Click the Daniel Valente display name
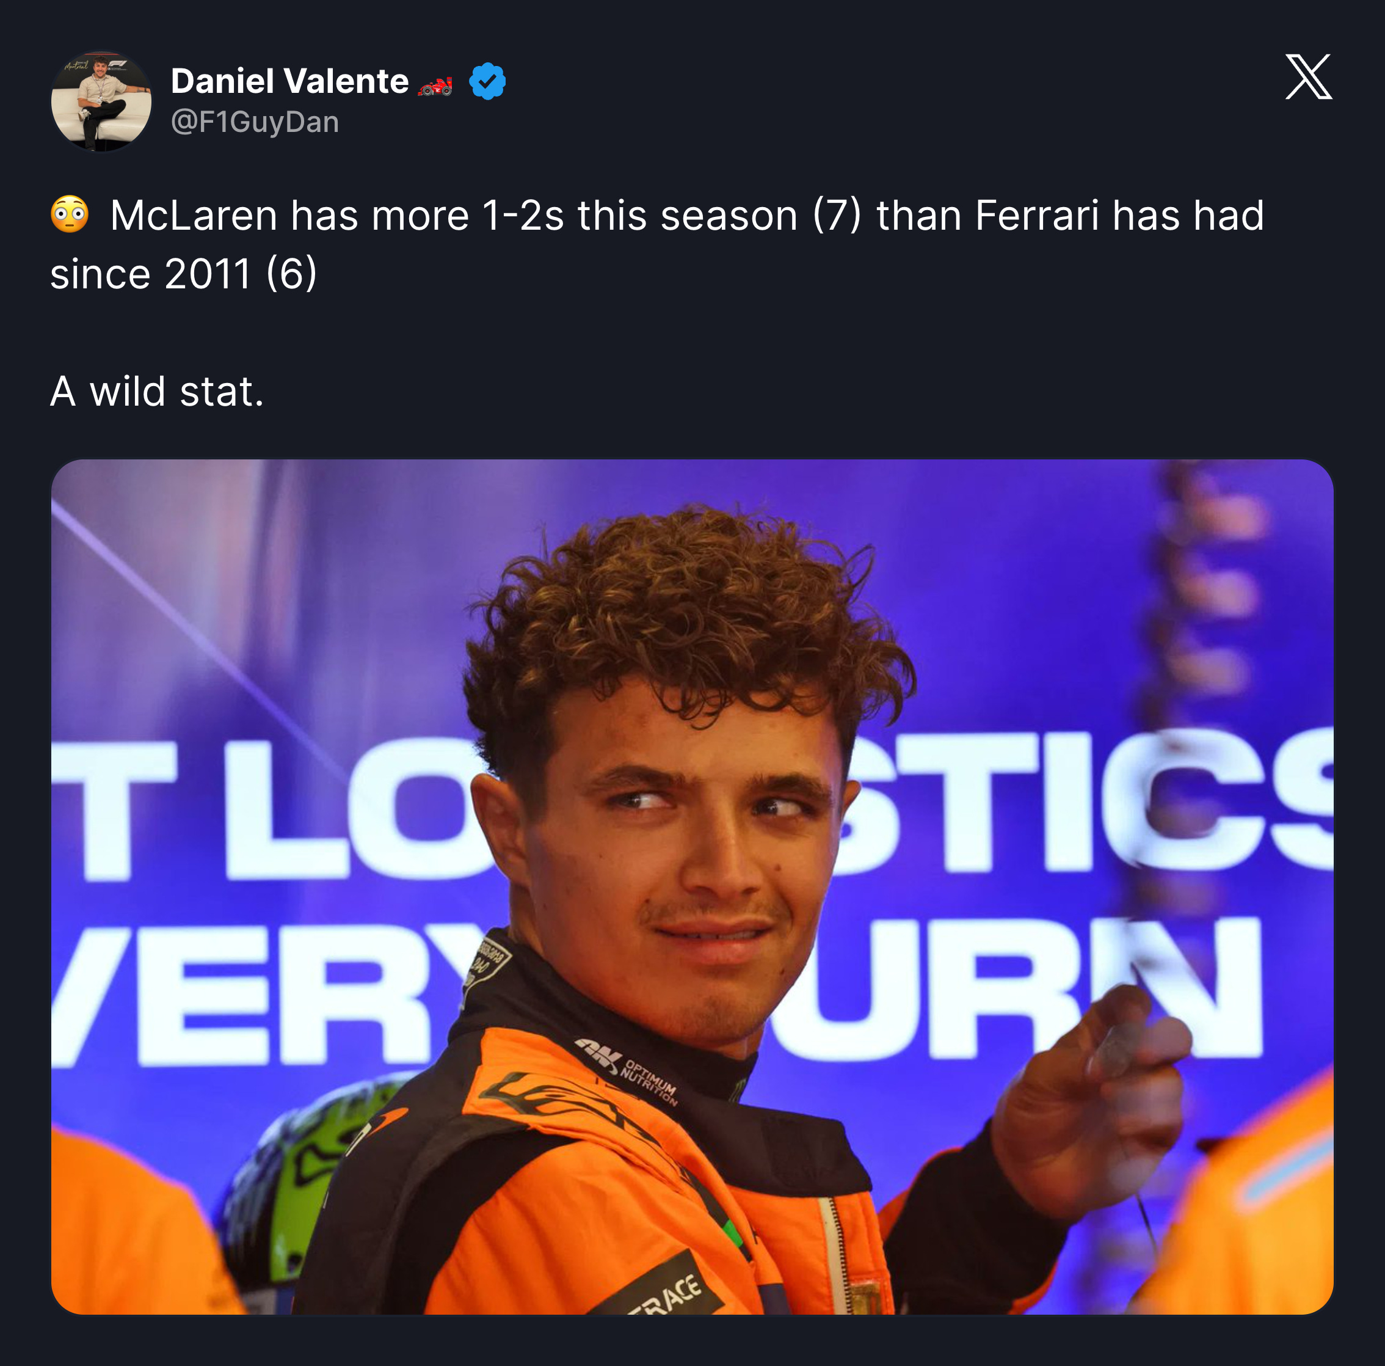The image size is (1385, 1366). point(289,81)
